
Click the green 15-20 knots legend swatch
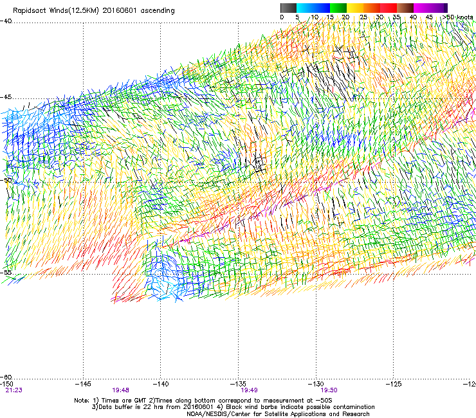point(338,8)
